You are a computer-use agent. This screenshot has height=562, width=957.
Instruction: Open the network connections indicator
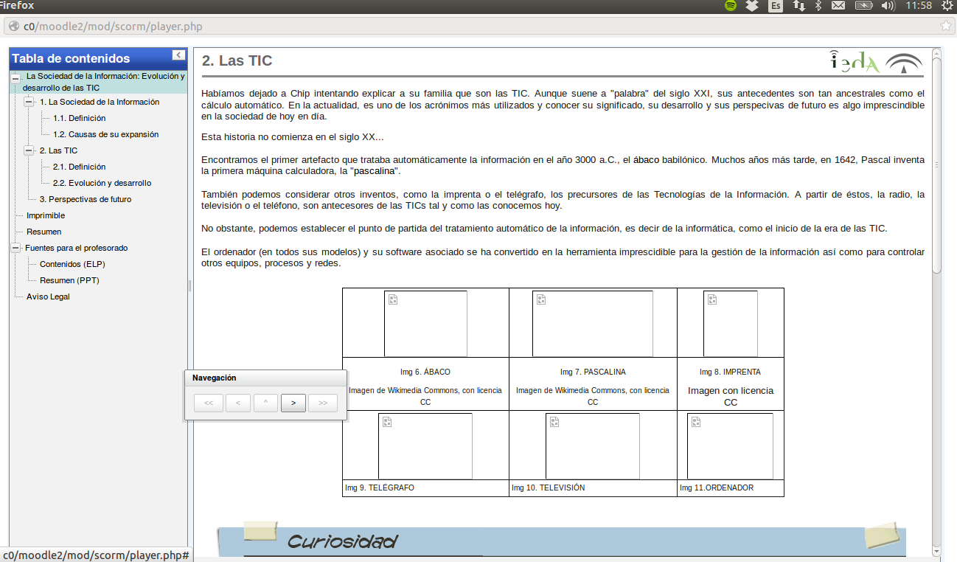click(x=798, y=6)
